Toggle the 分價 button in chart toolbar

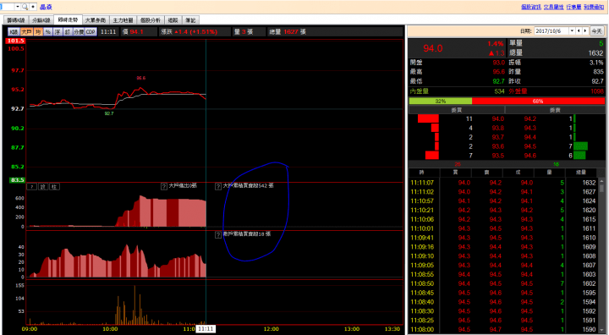click(79, 32)
